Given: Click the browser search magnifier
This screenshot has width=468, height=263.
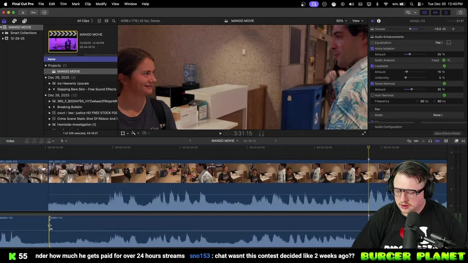Looking at the screenshot, I should 114,21.
